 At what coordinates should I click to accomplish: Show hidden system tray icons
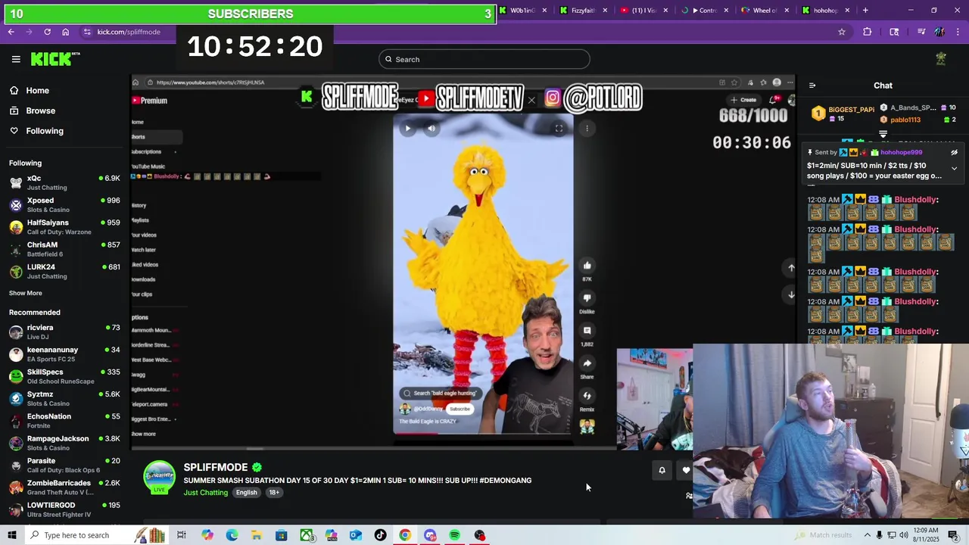pos(868,535)
